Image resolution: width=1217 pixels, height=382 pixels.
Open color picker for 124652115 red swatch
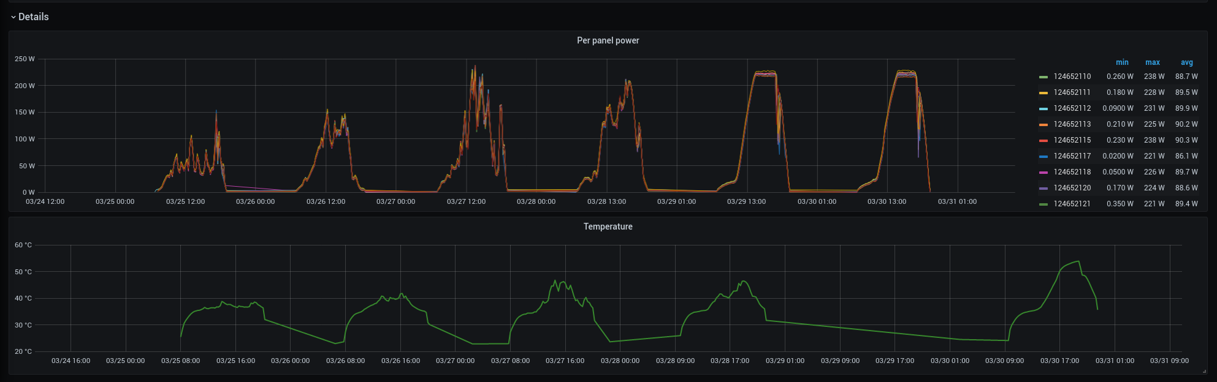1043,141
